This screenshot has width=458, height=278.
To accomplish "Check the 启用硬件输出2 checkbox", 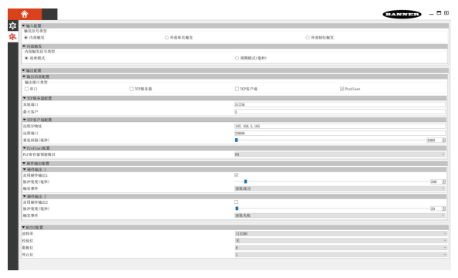I will [236, 202].
